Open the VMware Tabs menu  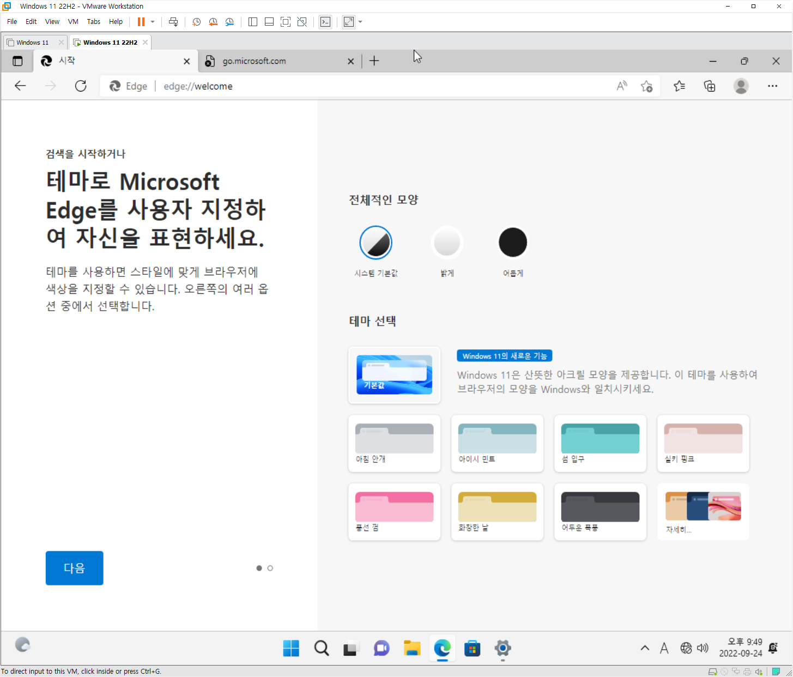[94, 22]
